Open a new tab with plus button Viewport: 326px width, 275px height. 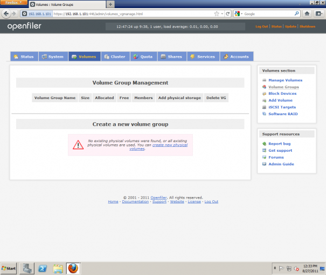click(110, 4)
